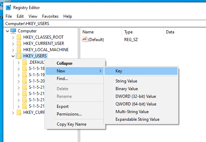Viewport: 206px width, 142px height.
Task: Click the HKEY_CLASSES_ROOT folder icon
Action: (x=19, y=37)
